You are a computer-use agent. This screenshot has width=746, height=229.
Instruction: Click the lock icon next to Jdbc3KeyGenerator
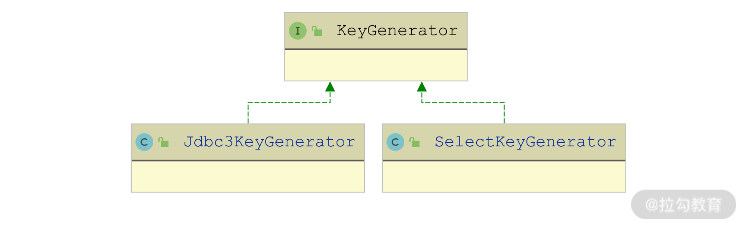(x=163, y=142)
